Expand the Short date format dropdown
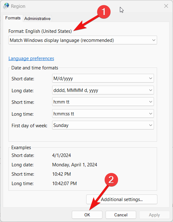The width and height of the screenshot is (173, 222). click(x=103, y=78)
